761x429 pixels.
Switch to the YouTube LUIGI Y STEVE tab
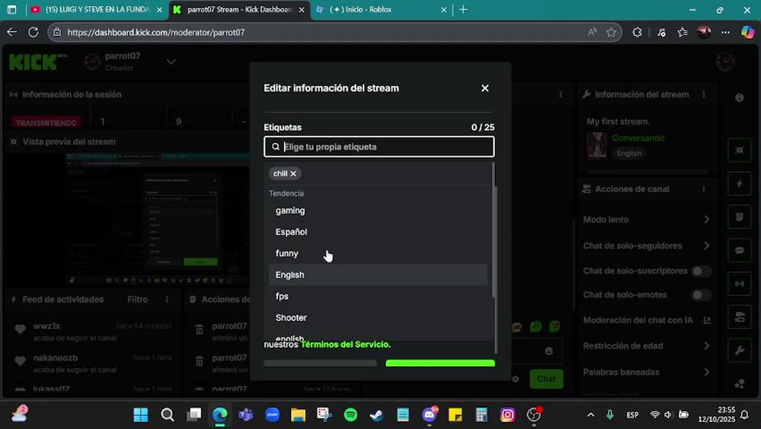[96, 10]
